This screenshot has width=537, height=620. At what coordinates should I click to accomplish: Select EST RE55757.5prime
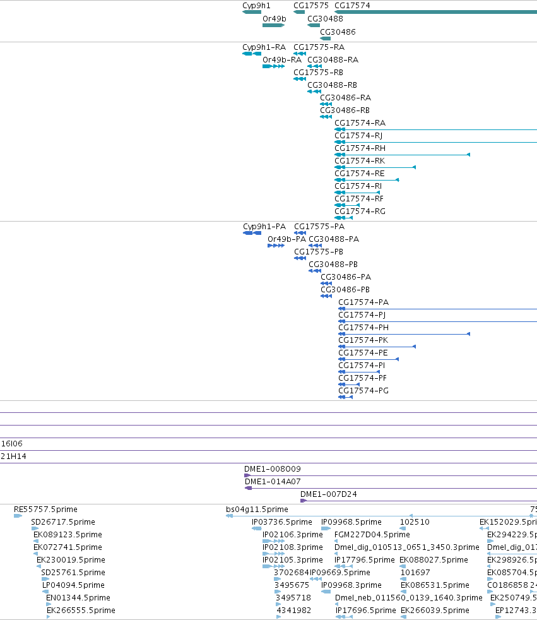[x=18, y=516]
